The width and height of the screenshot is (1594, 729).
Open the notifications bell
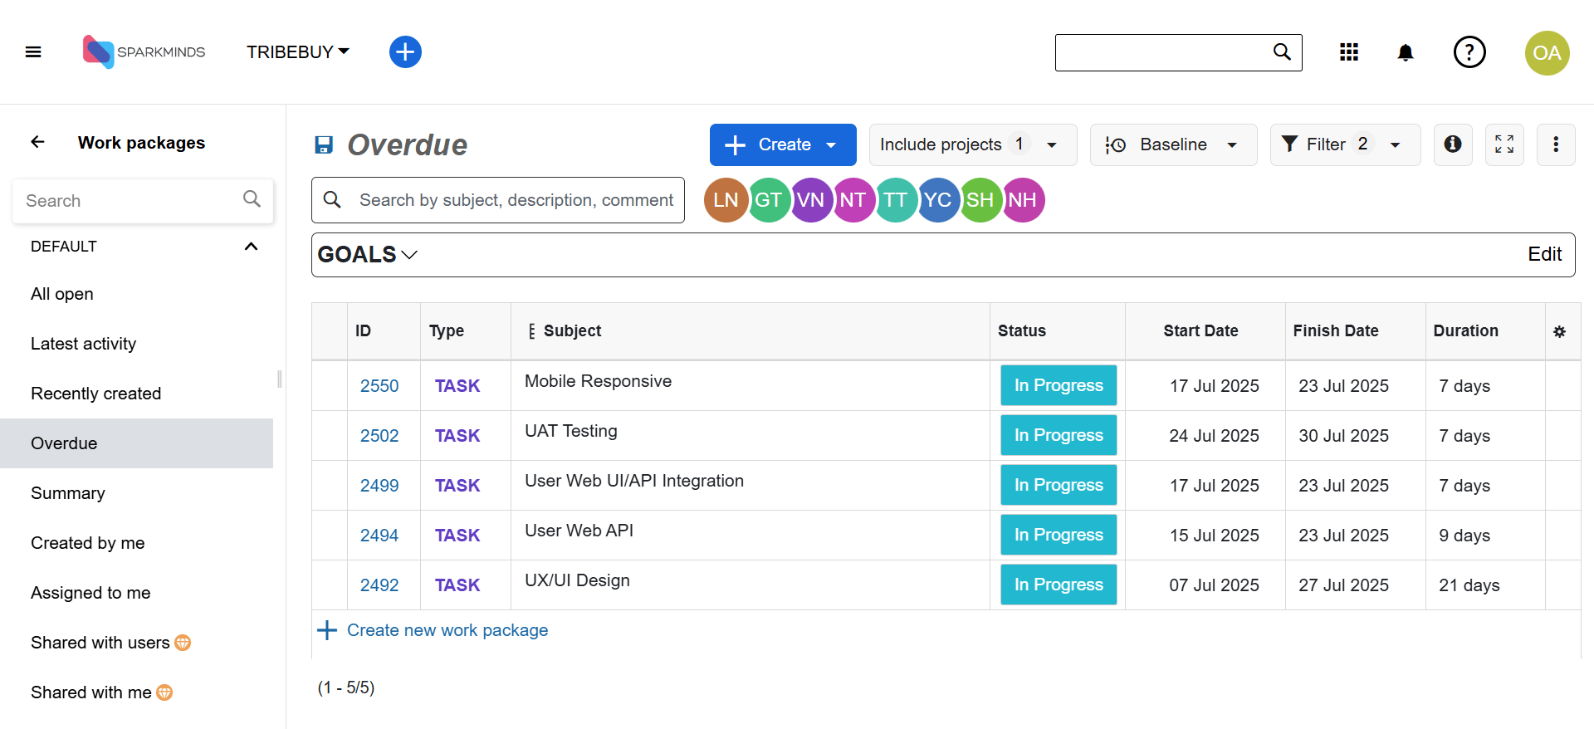1405,53
